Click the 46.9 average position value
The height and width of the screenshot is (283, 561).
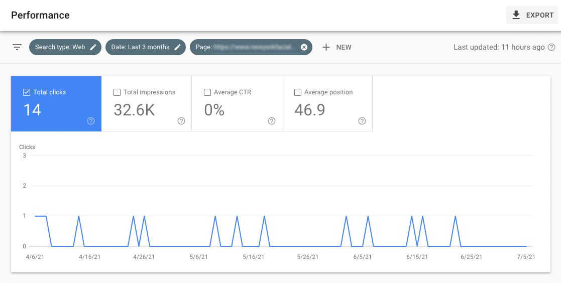[309, 110]
